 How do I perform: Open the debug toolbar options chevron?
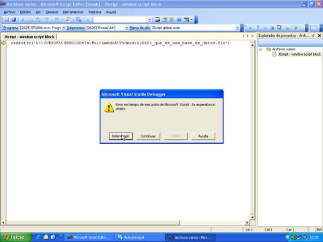pos(307,28)
